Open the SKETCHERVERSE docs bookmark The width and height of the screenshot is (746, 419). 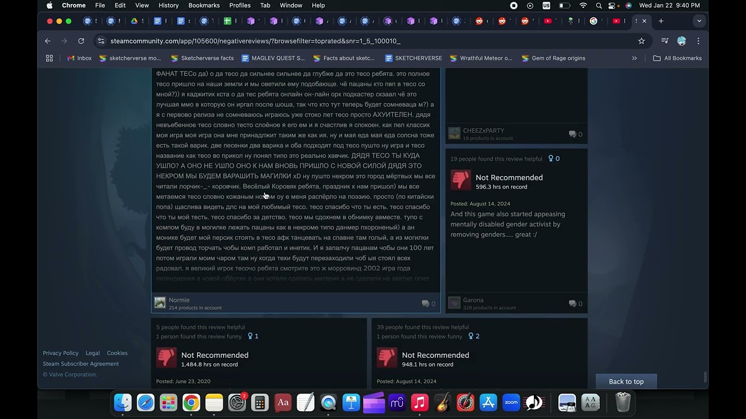click(x=413, y=58)
